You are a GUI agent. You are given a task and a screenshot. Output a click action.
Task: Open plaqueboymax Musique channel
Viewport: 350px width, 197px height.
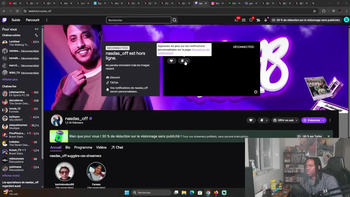(21, 127)
